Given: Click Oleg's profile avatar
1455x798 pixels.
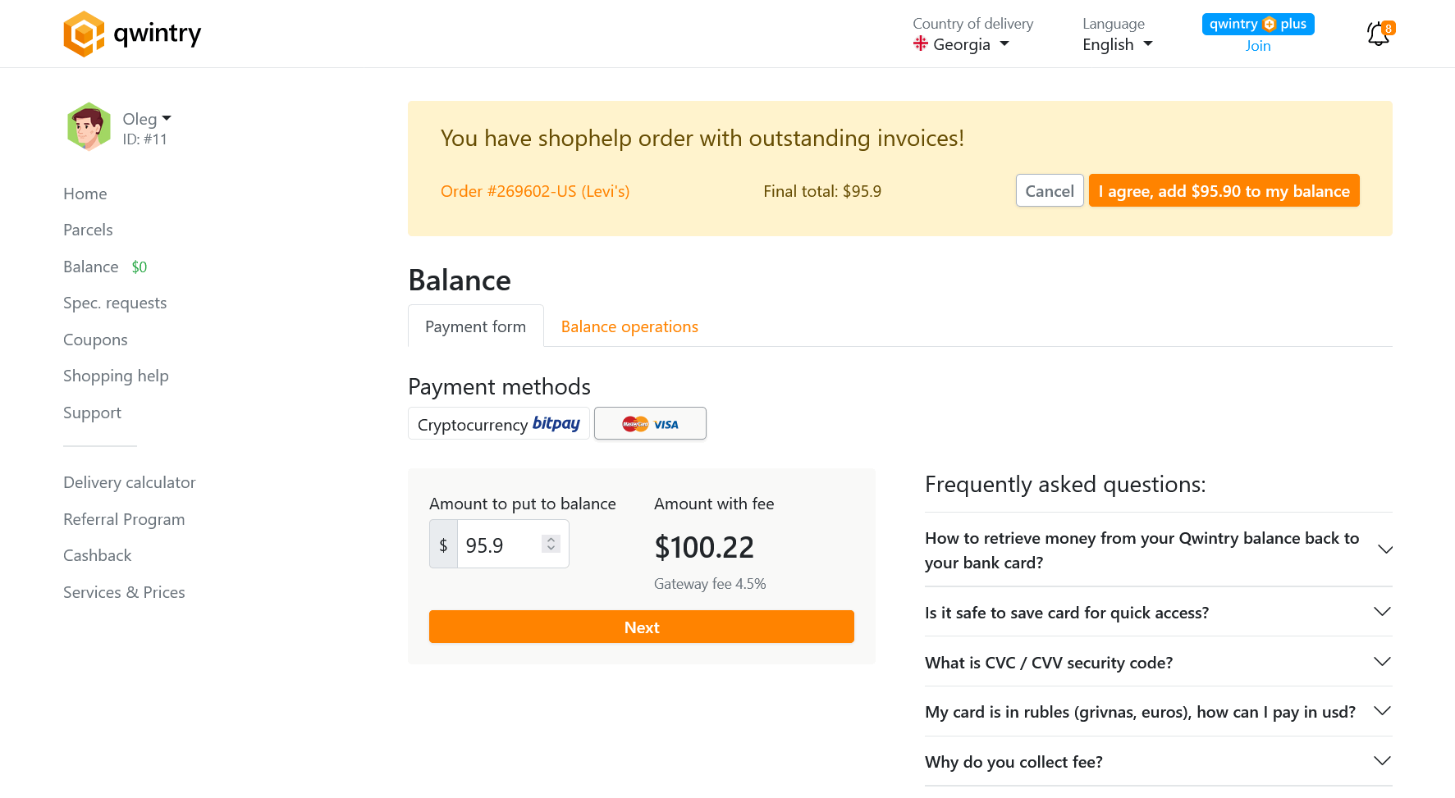Looking at the screenshot, I should 89,127.
